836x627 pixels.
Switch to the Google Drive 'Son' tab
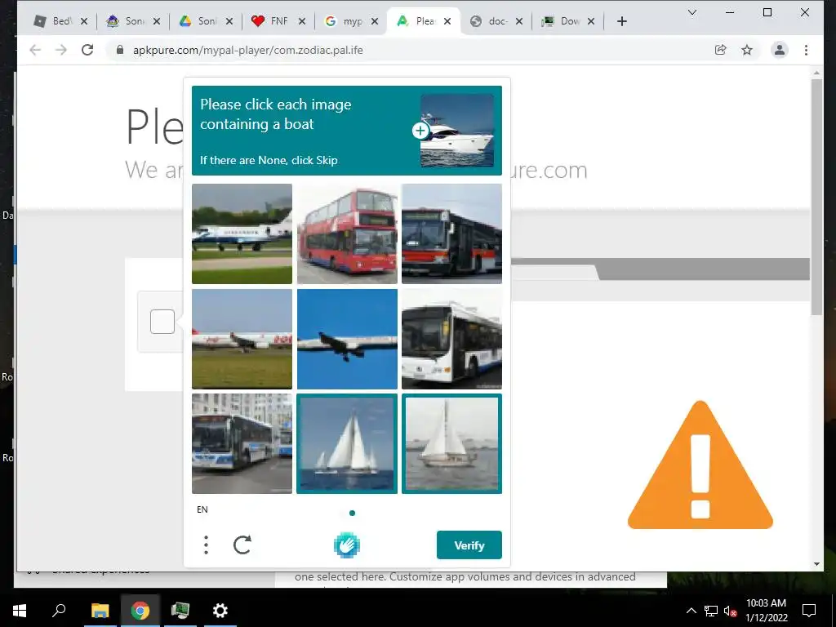199,21
